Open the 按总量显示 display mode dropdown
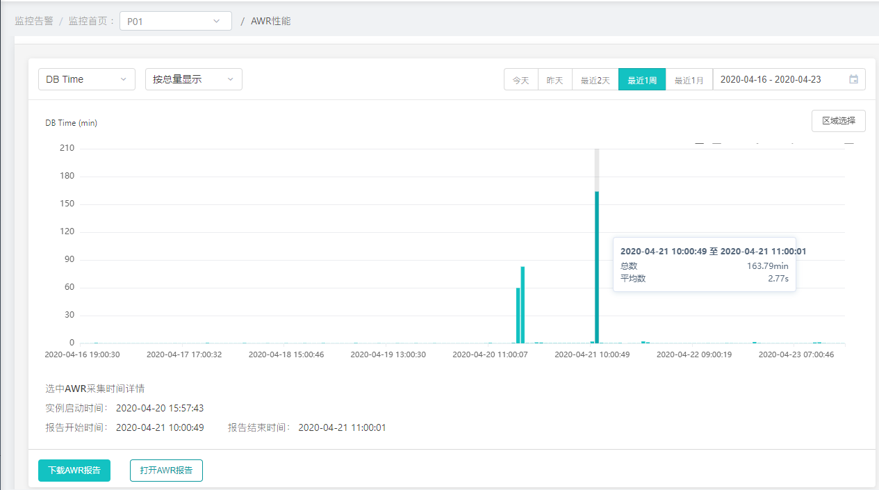879x490 pixels. tap(193, 79)
